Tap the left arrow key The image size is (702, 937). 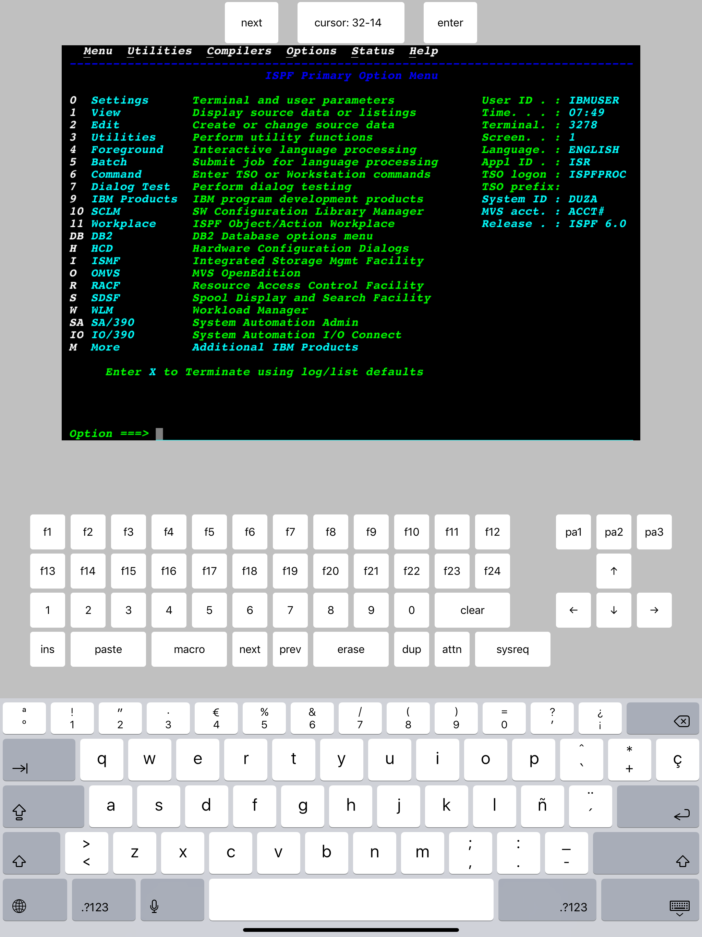click(x=573, y=609)
